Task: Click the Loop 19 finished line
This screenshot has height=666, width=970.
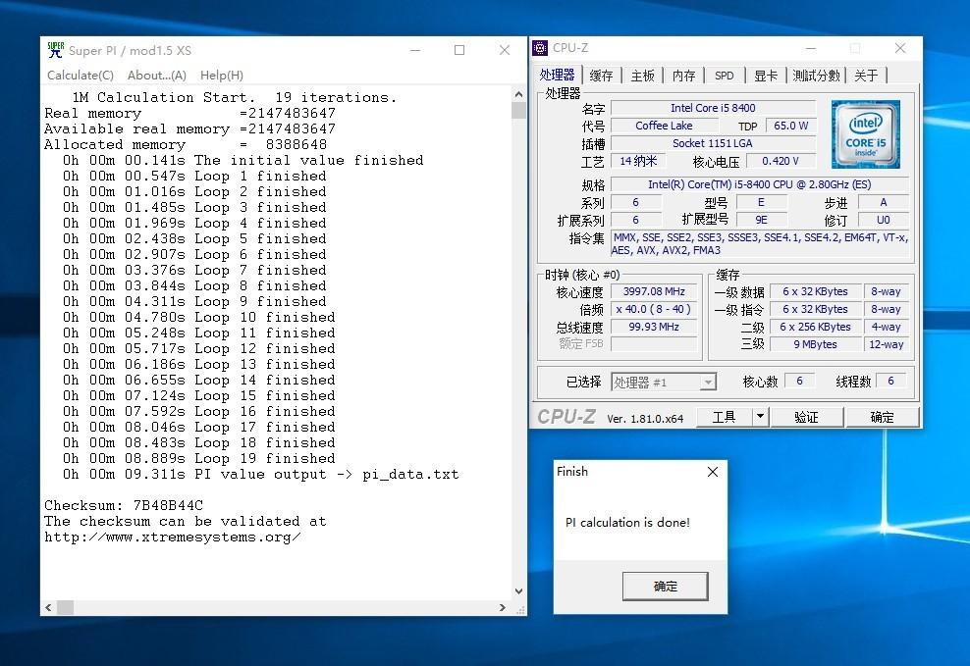Action: tap(198, 458)
